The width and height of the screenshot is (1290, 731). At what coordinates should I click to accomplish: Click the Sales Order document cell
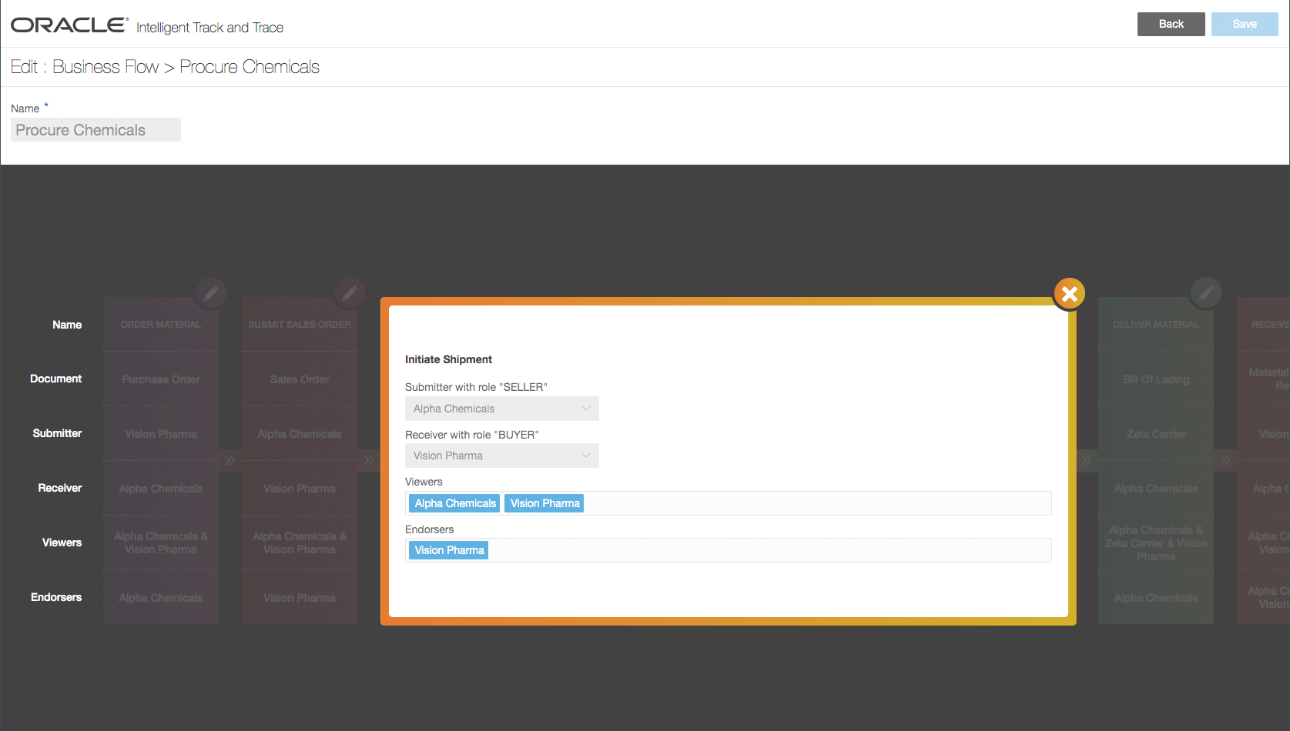coord(300,379)
